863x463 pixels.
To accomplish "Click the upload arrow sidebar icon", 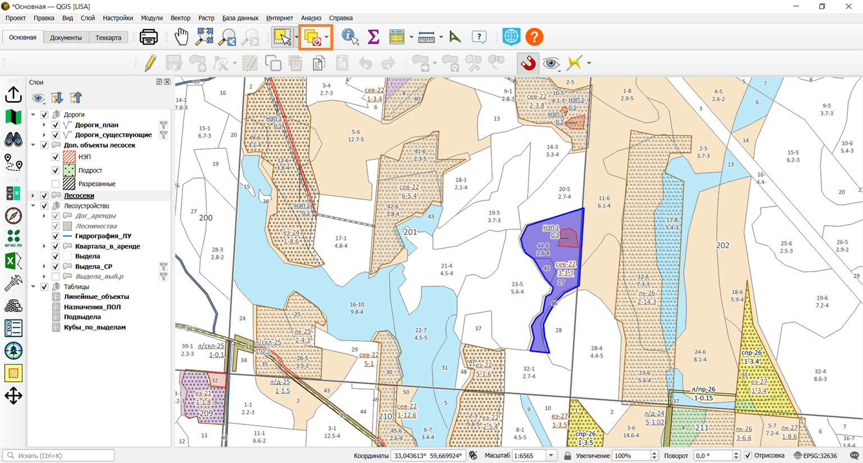I will pos(13,94).
